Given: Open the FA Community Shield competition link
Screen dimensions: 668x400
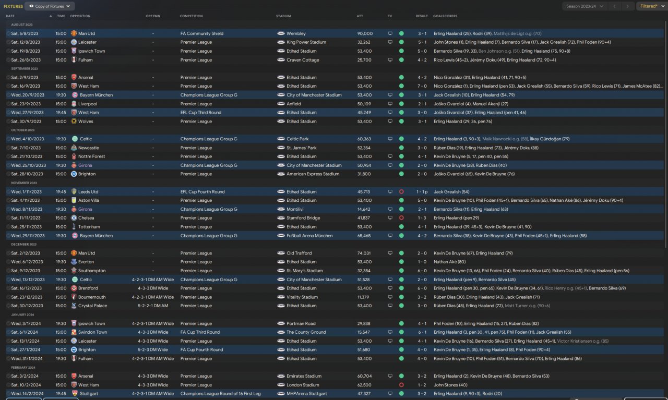Looking at the screenshot, I should [201, 33].
